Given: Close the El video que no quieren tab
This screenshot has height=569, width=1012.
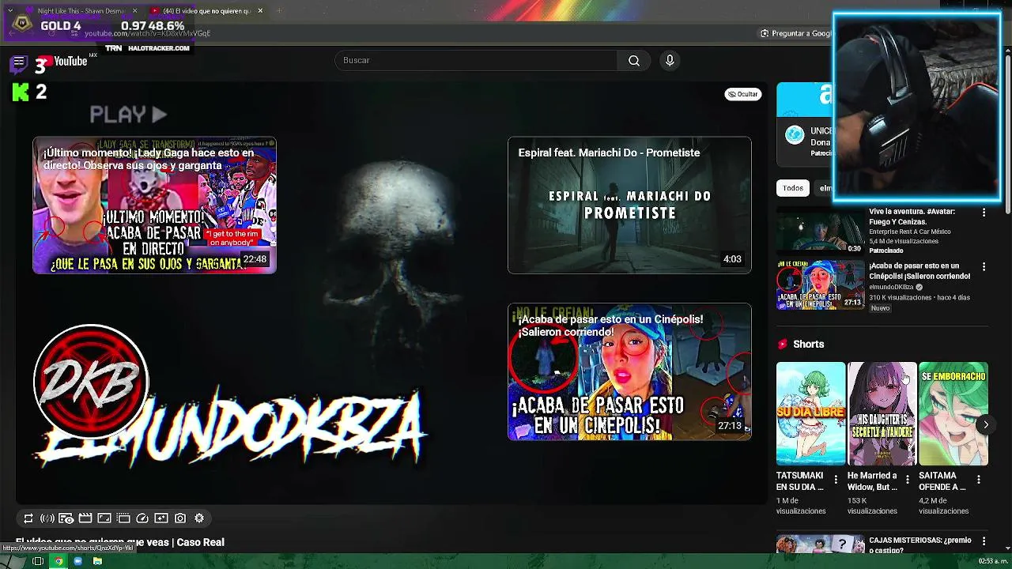Looking at the screenshot, I should [259, 11].
